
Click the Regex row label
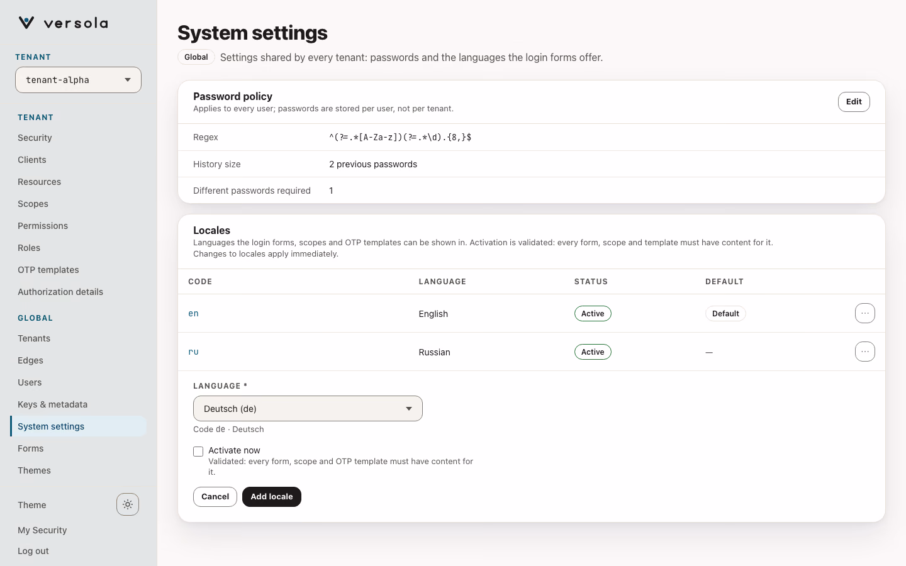coord(206,137)
